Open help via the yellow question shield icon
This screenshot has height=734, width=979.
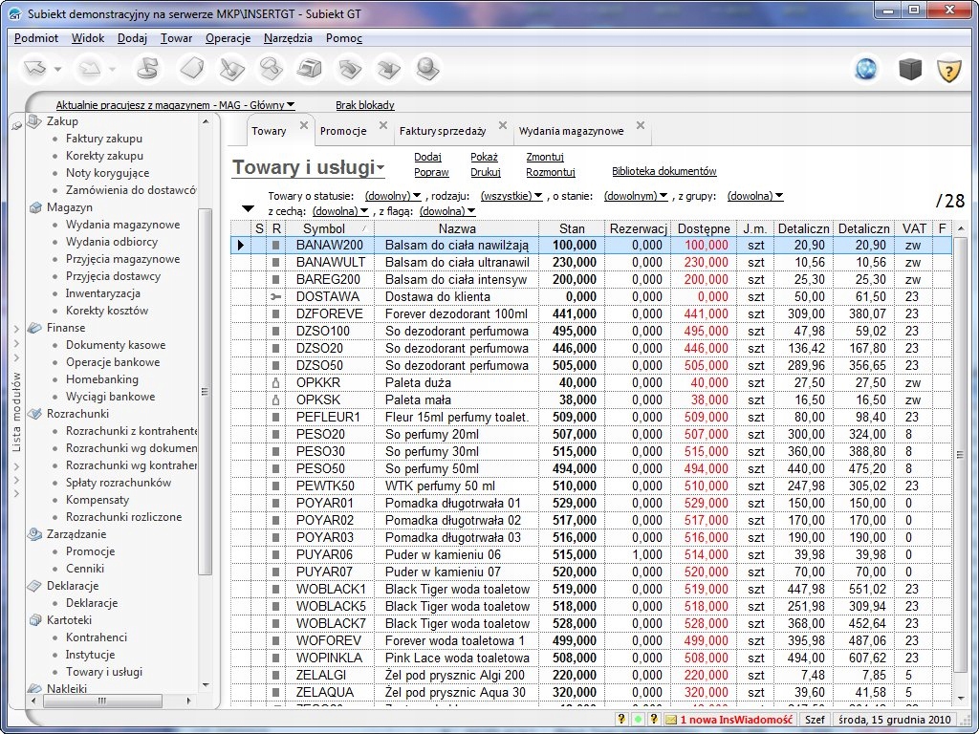pos(947,70)
